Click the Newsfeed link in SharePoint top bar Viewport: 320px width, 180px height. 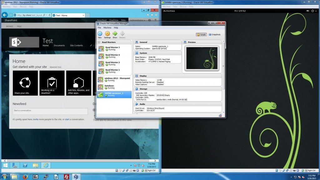pos(102,20)
